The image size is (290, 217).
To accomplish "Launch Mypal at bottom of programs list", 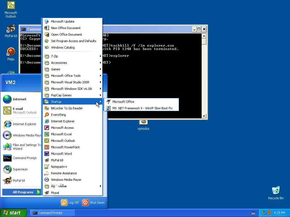I will [72, 193].
